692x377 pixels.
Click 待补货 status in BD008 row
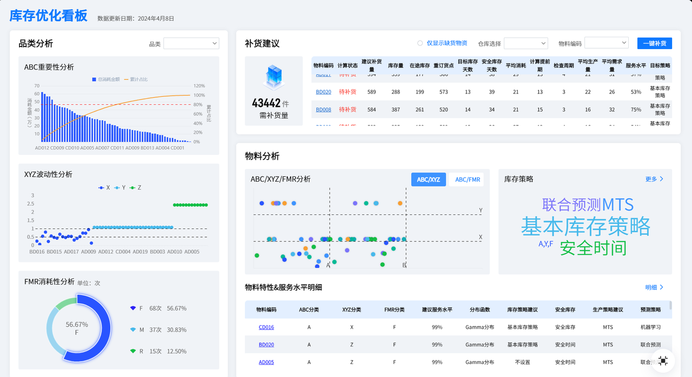(x=348, y=110)
